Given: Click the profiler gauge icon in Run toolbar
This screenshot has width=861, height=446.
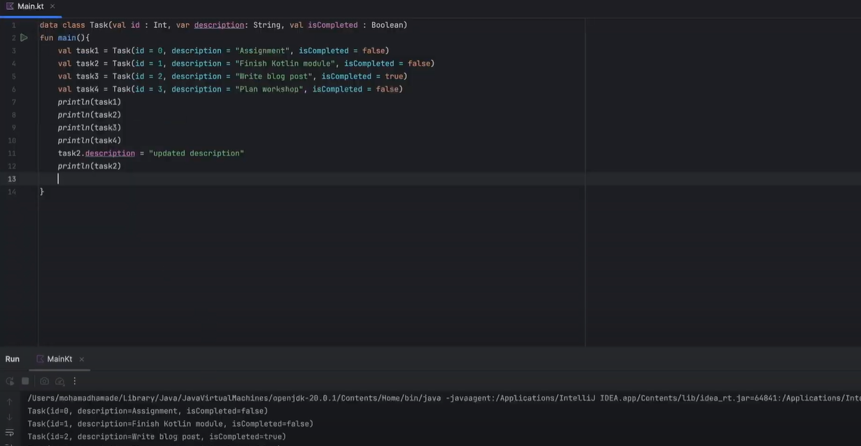Looking at the screenshot, I should pyautogui.click(x=60, y=381).
